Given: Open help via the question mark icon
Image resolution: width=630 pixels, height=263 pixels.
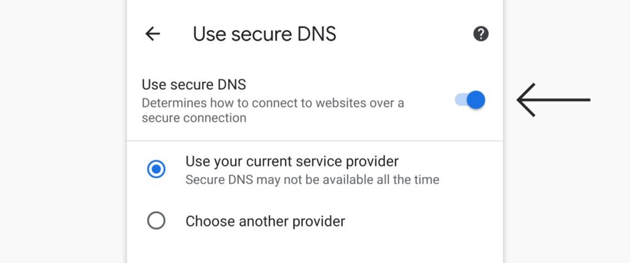Looking at the screenshot, I should [480, 34].
